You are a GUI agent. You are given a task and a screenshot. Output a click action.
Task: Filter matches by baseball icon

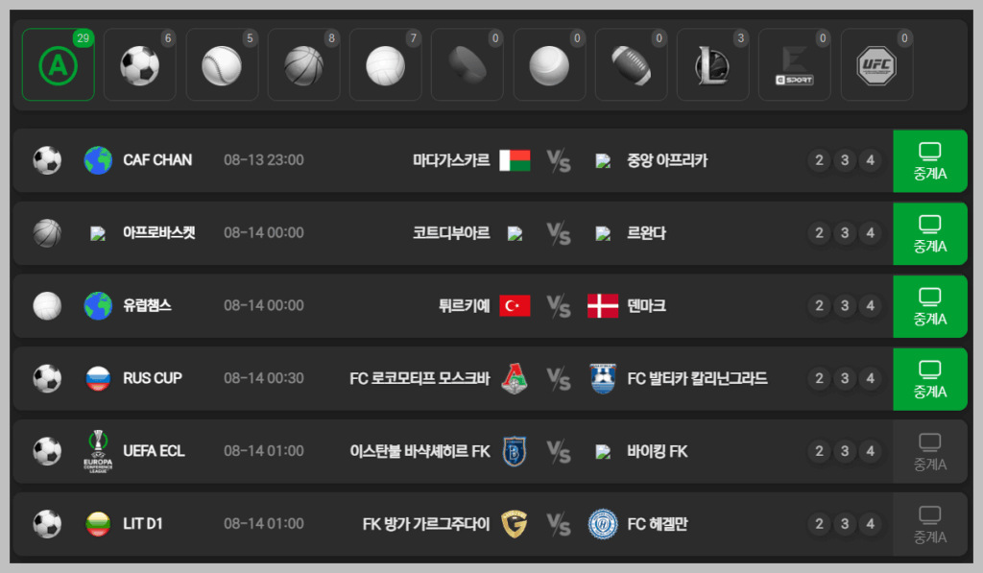tap(222, 65)
